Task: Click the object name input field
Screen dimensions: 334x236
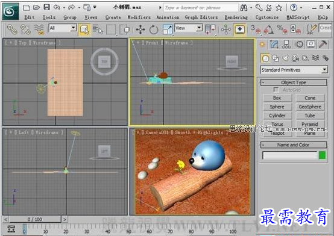Action: pos(290,155)
